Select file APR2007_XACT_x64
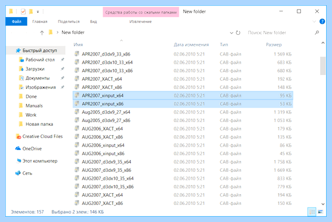332x222 pixels. [183, 79]
